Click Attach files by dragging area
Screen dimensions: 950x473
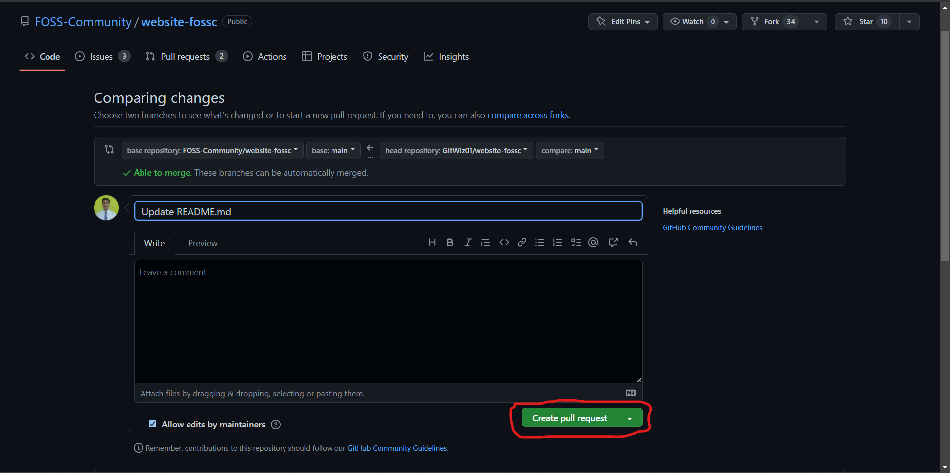click(388, 393)
